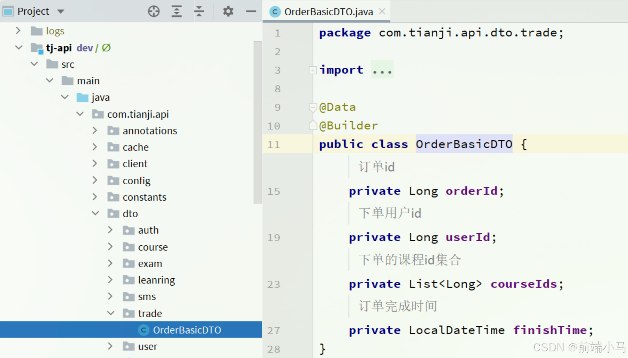Click the userId field name
628x358 pixels.
coord(468,237)
